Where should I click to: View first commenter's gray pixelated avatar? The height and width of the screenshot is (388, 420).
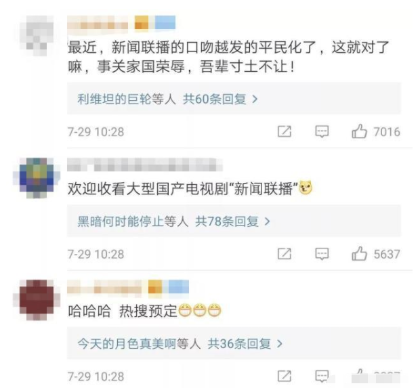[37, 36]
